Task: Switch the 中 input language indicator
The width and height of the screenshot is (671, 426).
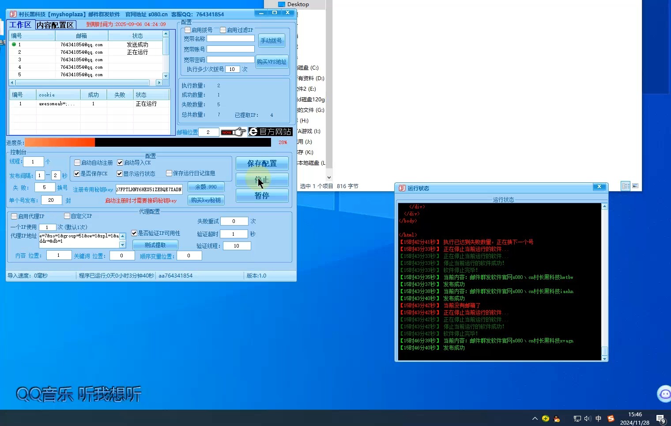Action: (599, 419)
